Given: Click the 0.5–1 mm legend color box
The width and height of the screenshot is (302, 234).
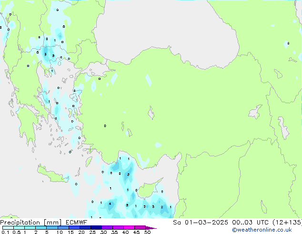Looking at the screenshot, I should click(x=19, y=228).
